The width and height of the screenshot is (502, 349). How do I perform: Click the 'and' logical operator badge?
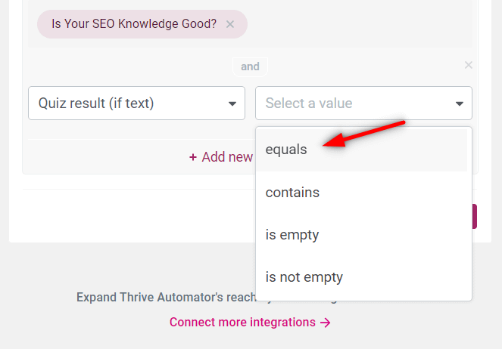(x=250, y=66)
